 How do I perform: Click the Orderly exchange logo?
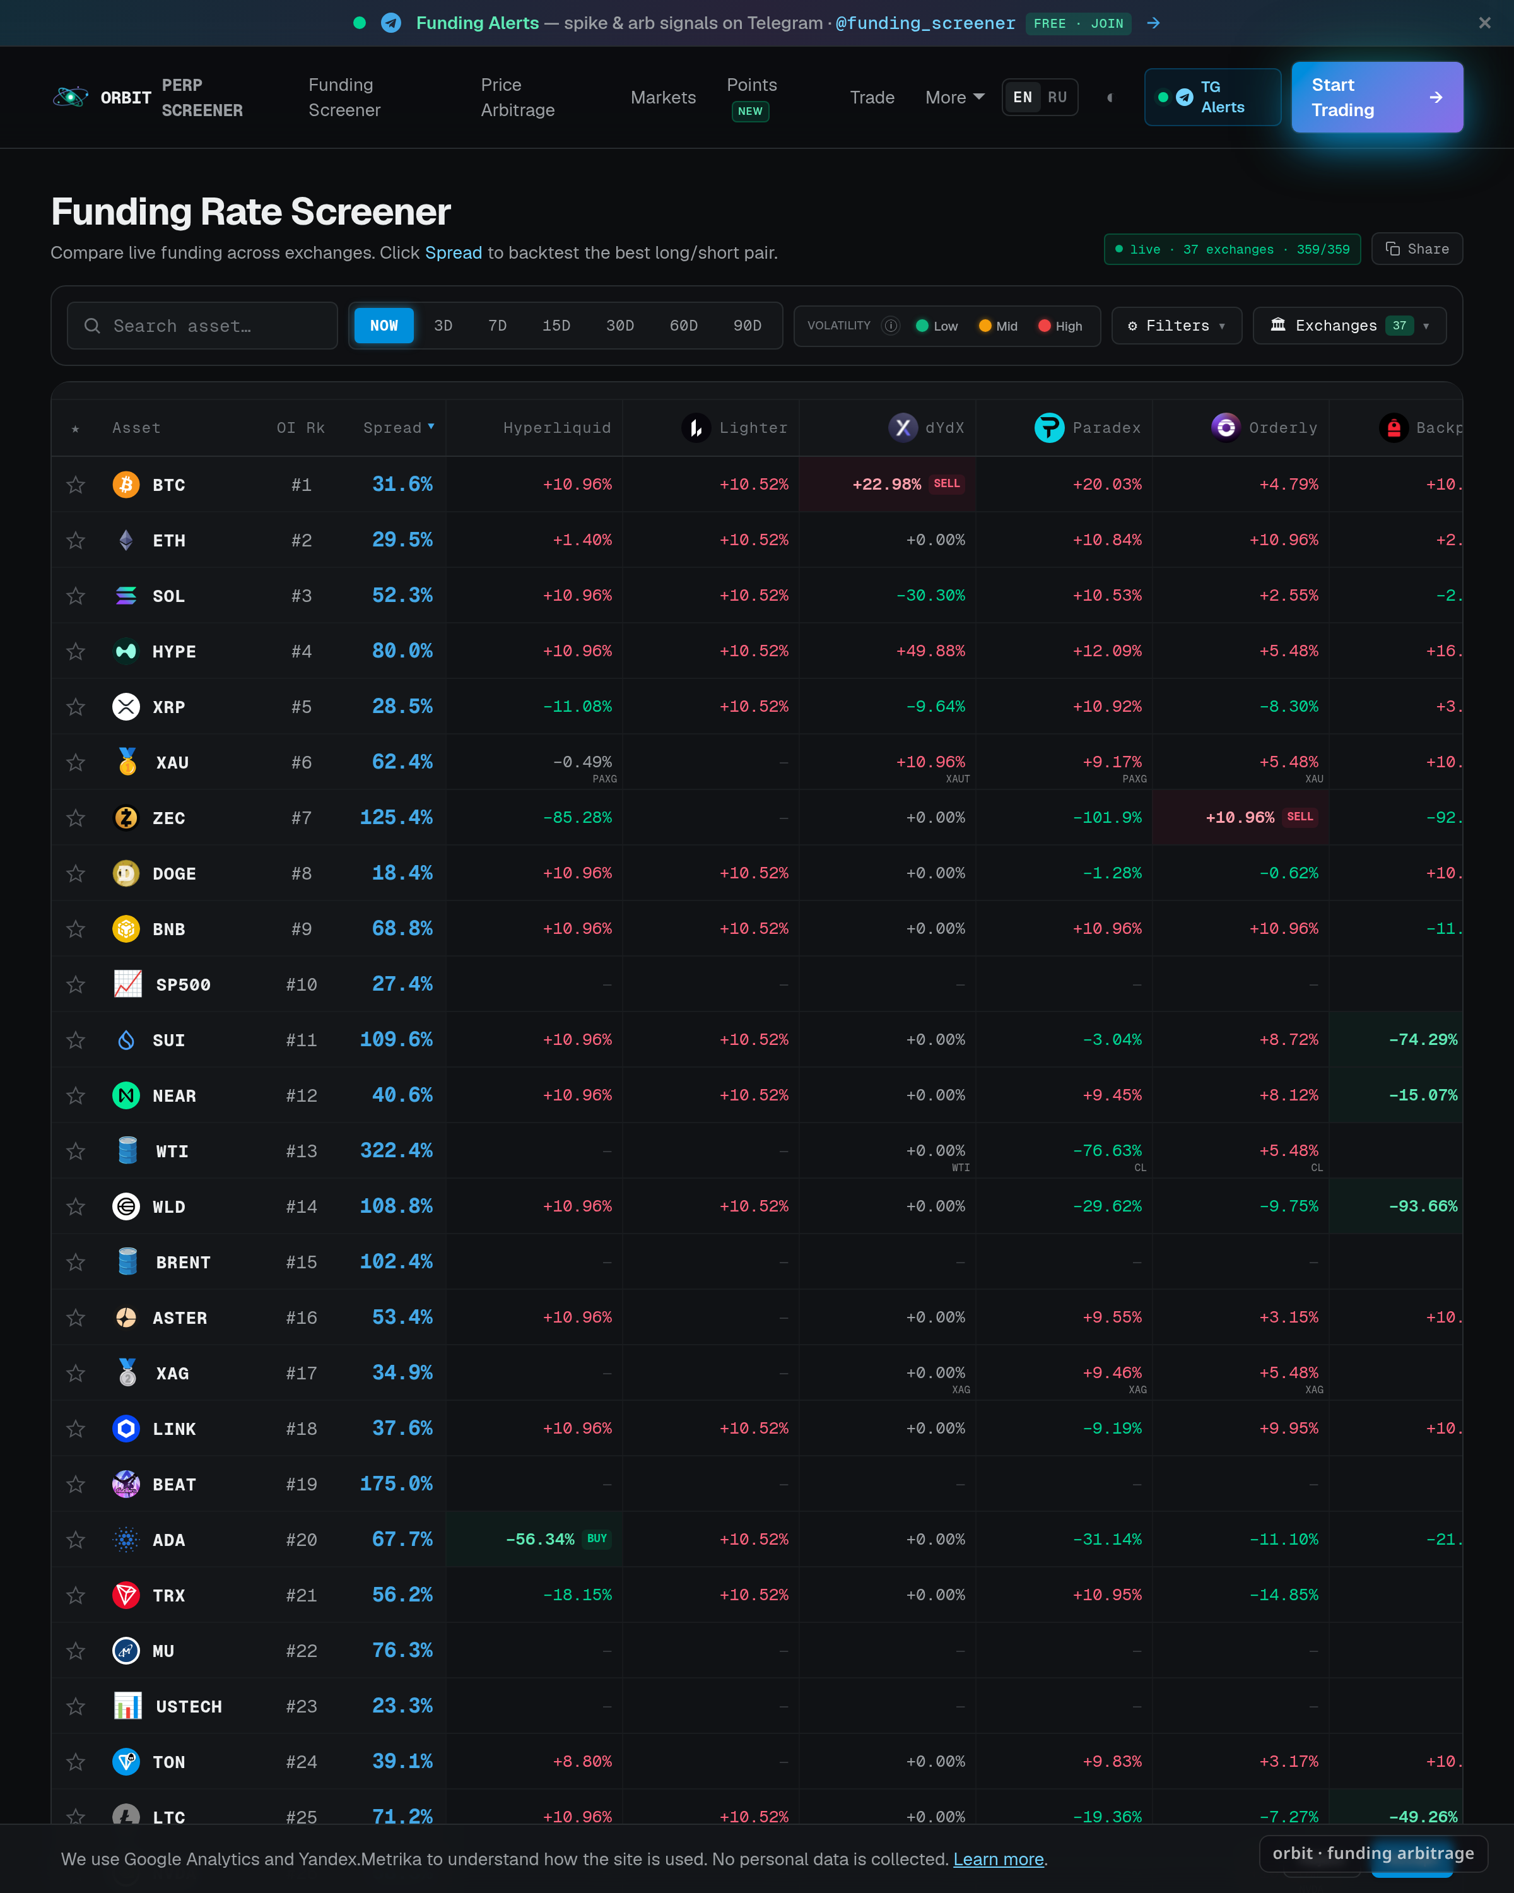1225,428
